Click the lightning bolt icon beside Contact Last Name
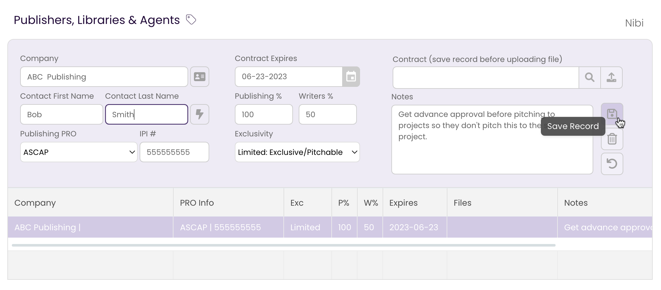 [x=200, y=114]
